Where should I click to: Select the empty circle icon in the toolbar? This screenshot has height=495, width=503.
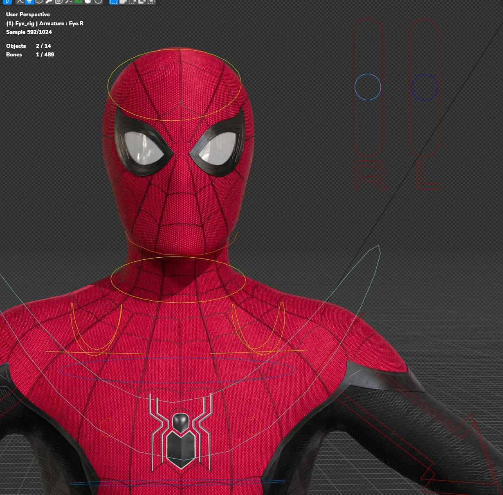point(98,2)
